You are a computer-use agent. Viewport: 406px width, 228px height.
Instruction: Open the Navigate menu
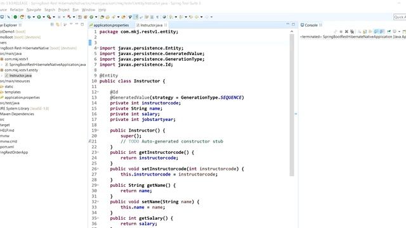point(34,10)
